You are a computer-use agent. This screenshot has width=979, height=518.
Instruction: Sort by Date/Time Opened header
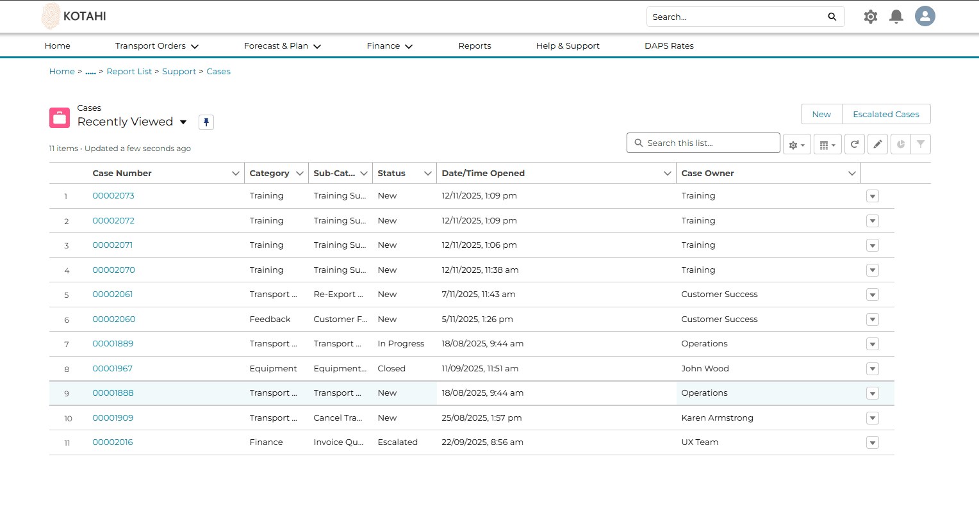point(483,174)
